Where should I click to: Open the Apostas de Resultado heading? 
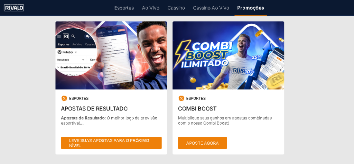click(94, 108)
